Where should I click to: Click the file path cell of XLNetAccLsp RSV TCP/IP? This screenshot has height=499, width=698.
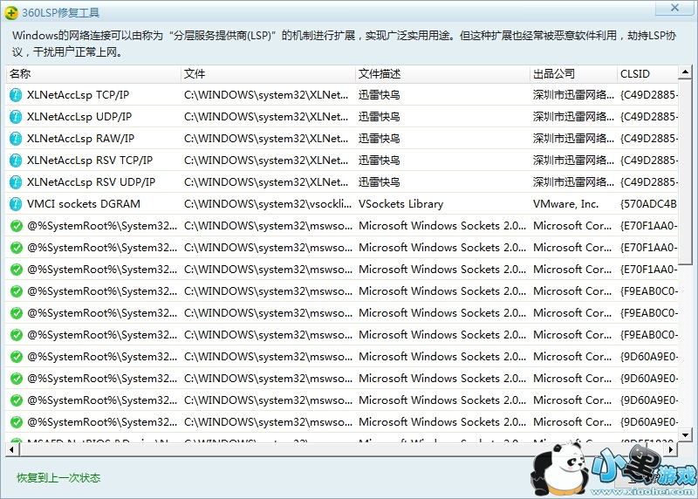(x=266, y=161)
